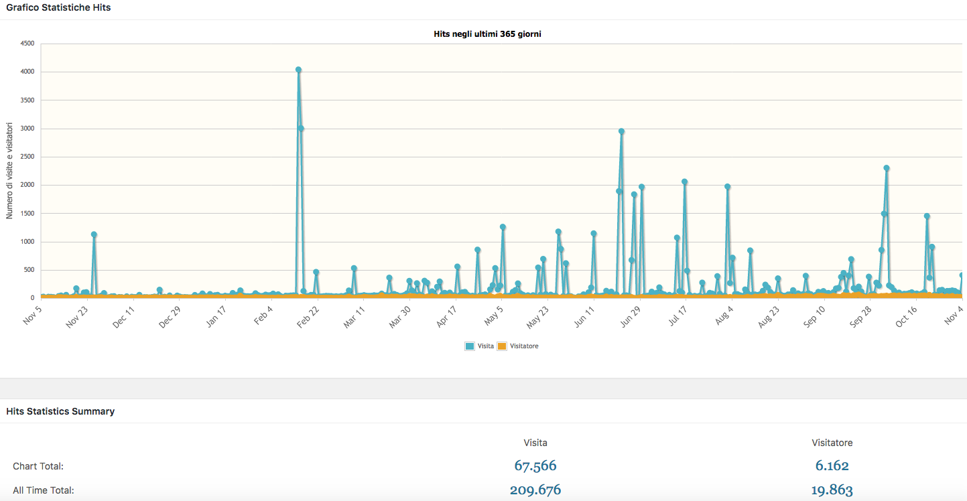This screenshot has height=501, width=967.
Task: Click the orange Visitatore legend swatch
Action: (x=502, y=346)
